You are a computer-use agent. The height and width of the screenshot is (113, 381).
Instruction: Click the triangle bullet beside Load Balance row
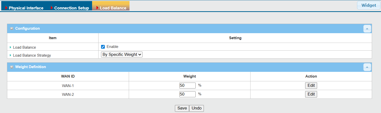[10, 47]
